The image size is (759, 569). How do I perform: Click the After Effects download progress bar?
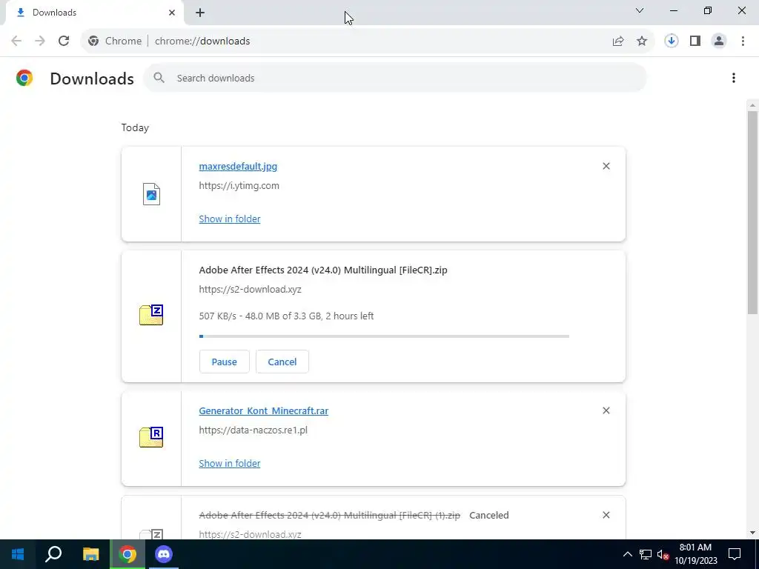385,336
